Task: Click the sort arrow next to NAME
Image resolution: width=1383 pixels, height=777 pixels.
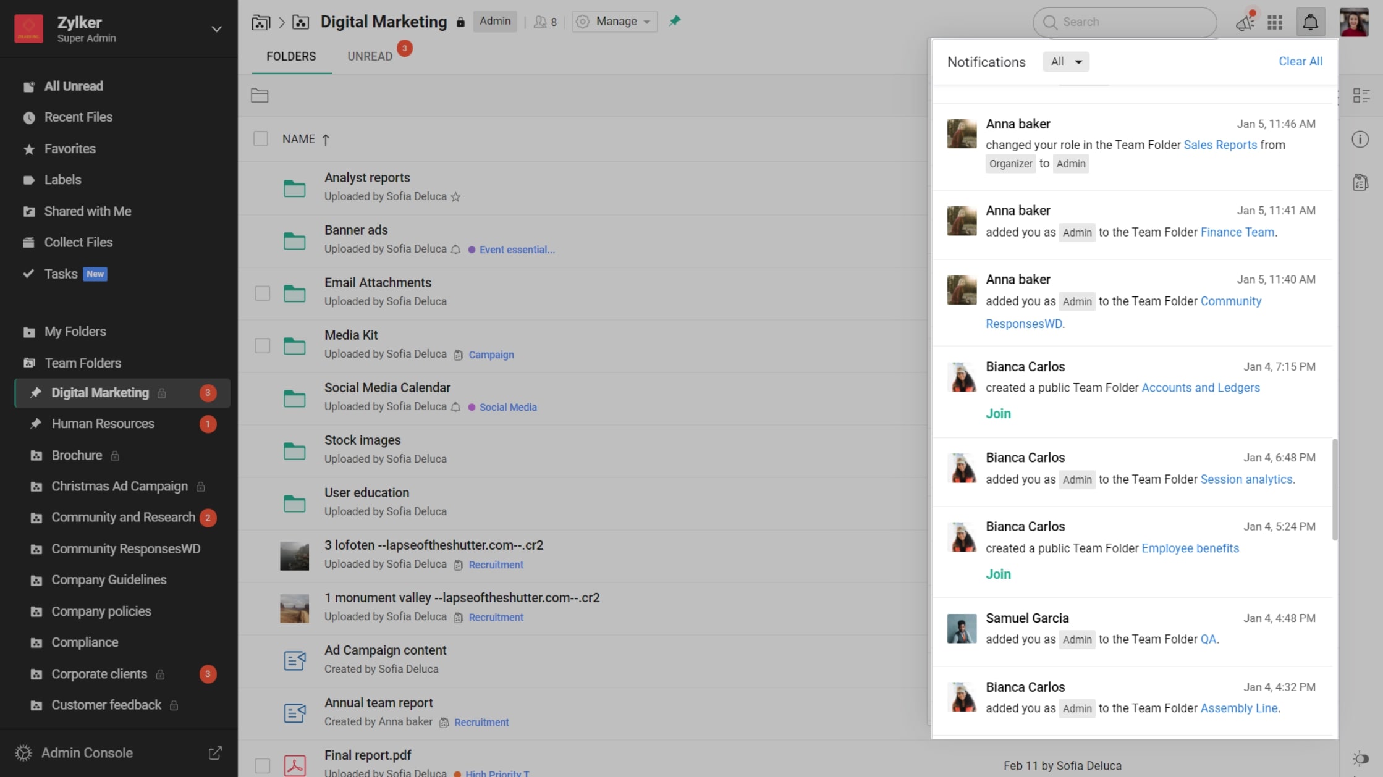Action: [x=326, y=140]
